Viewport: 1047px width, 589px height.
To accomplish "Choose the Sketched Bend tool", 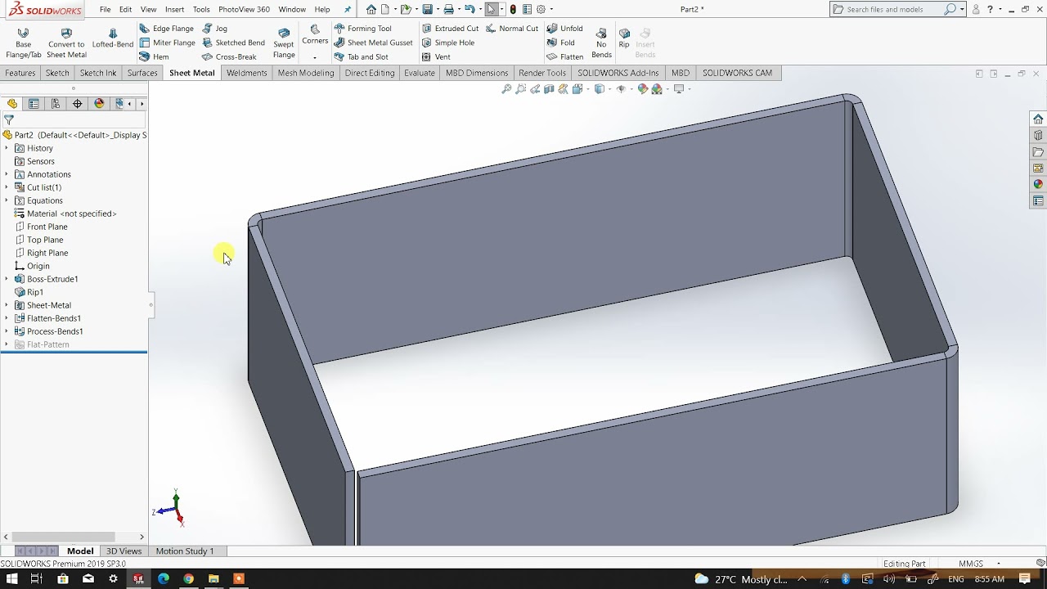I will [x=233, y=43].
